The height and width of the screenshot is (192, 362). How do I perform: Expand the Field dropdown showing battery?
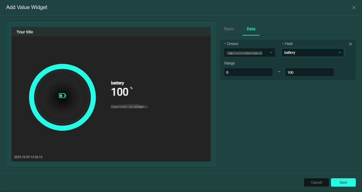click(310, 53)
